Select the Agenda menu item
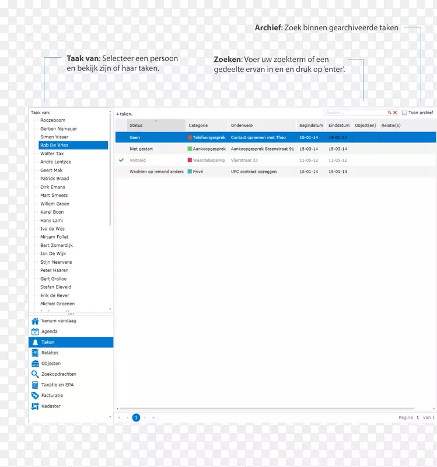437x467 pixels. click(x=71, y=332)
